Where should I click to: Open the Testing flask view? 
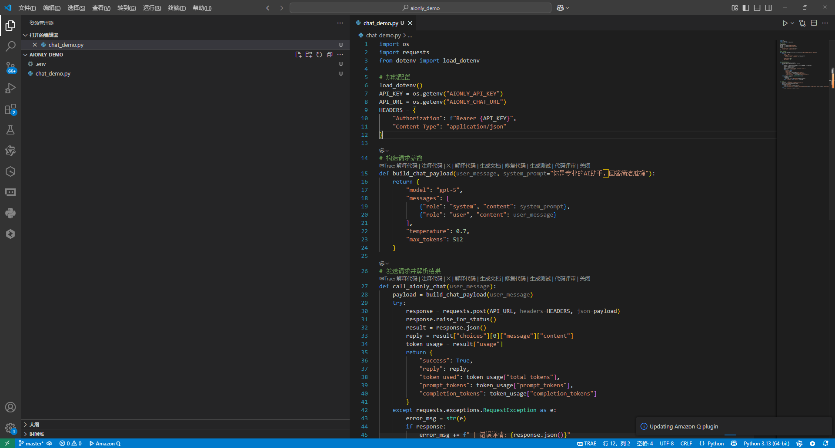10,130
